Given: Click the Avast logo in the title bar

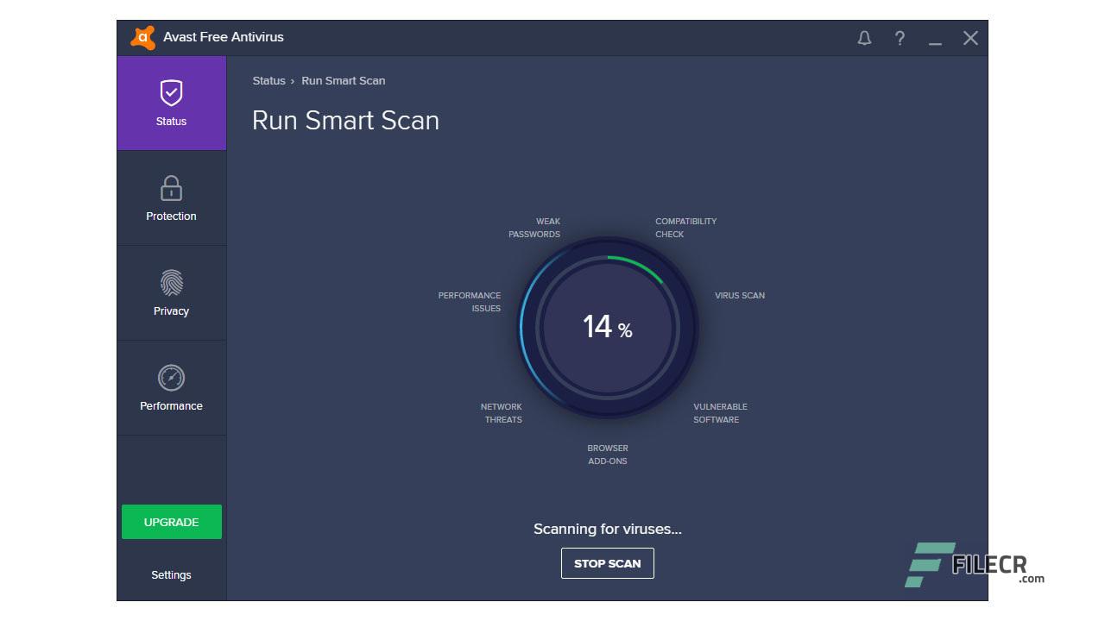Looking at the screenshot, I should (142, 37).
